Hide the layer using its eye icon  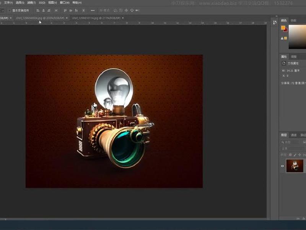[x=282, y=166]
